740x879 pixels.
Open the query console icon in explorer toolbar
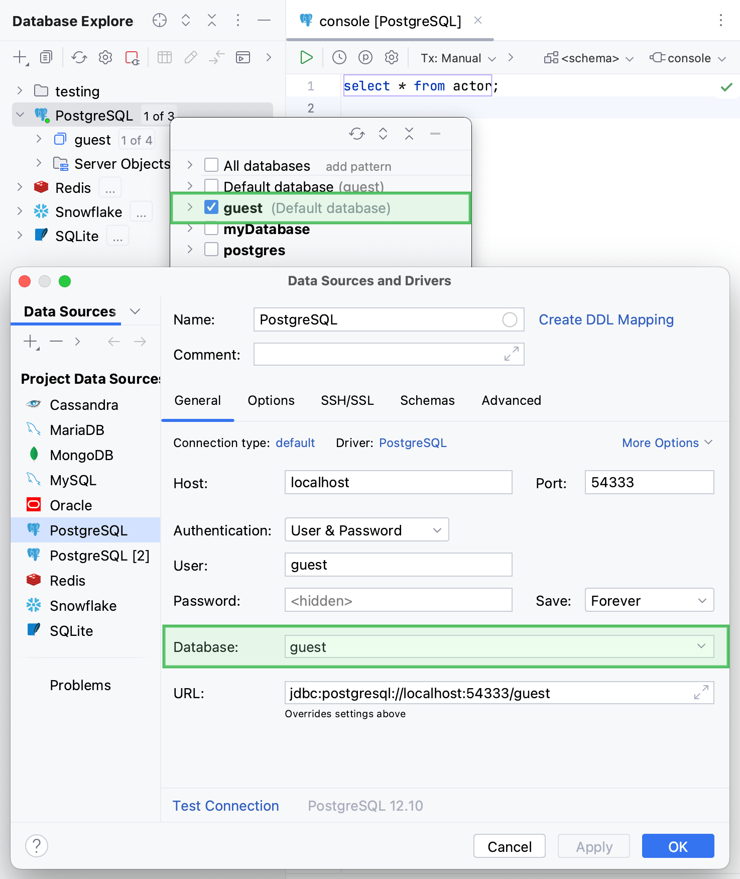[243, 58]
